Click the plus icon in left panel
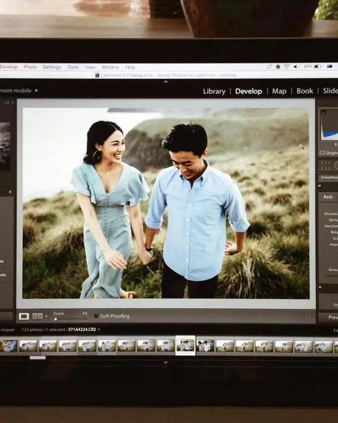Viewport: 338px width, 423px height. [x=10, y=192]
